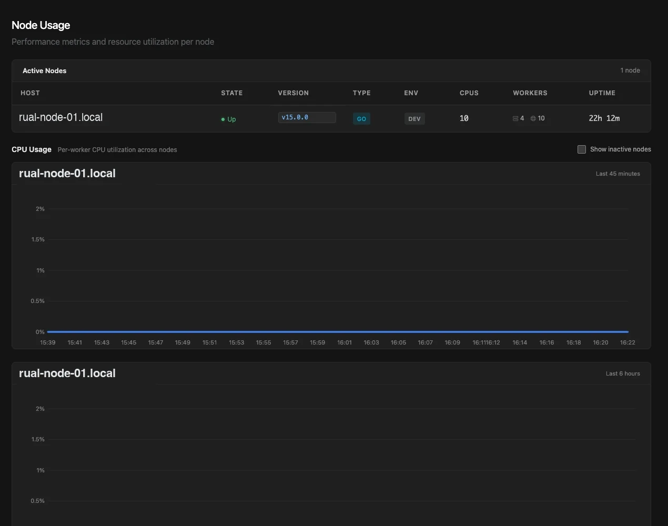Click the 16:01 time axis label
Viewport: 668px width, 526px height.
[x=345, y=342]
